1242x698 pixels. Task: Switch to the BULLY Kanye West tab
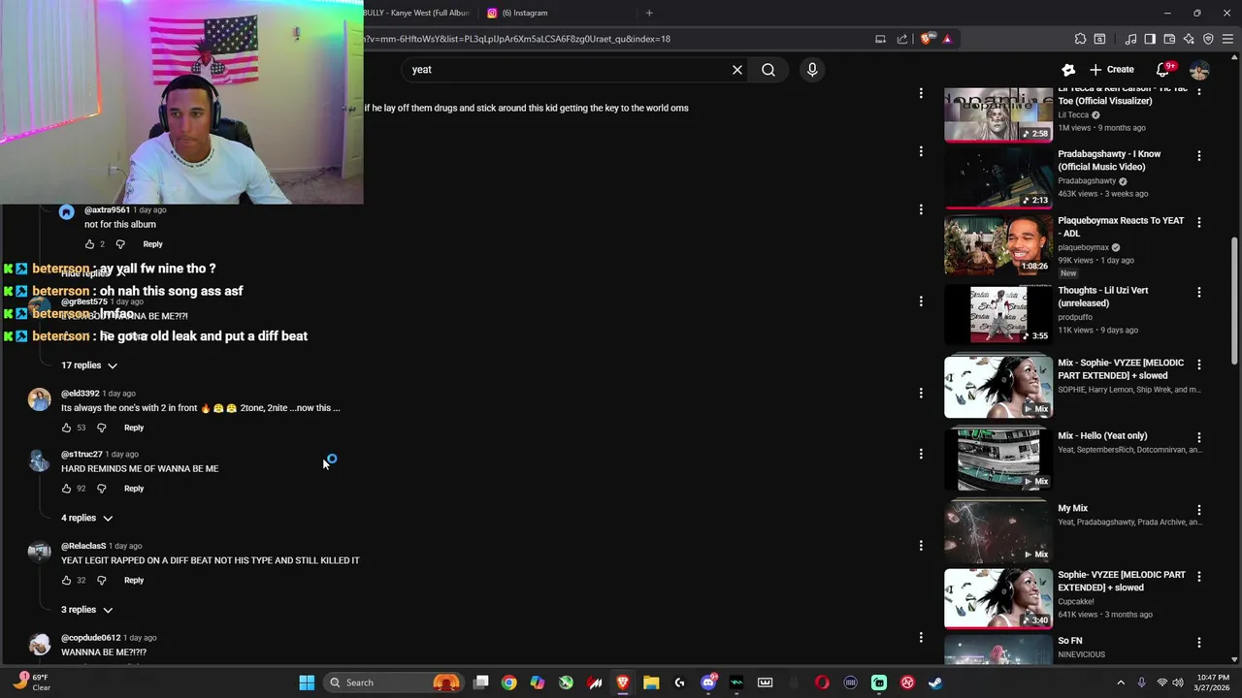pos(417,13)
